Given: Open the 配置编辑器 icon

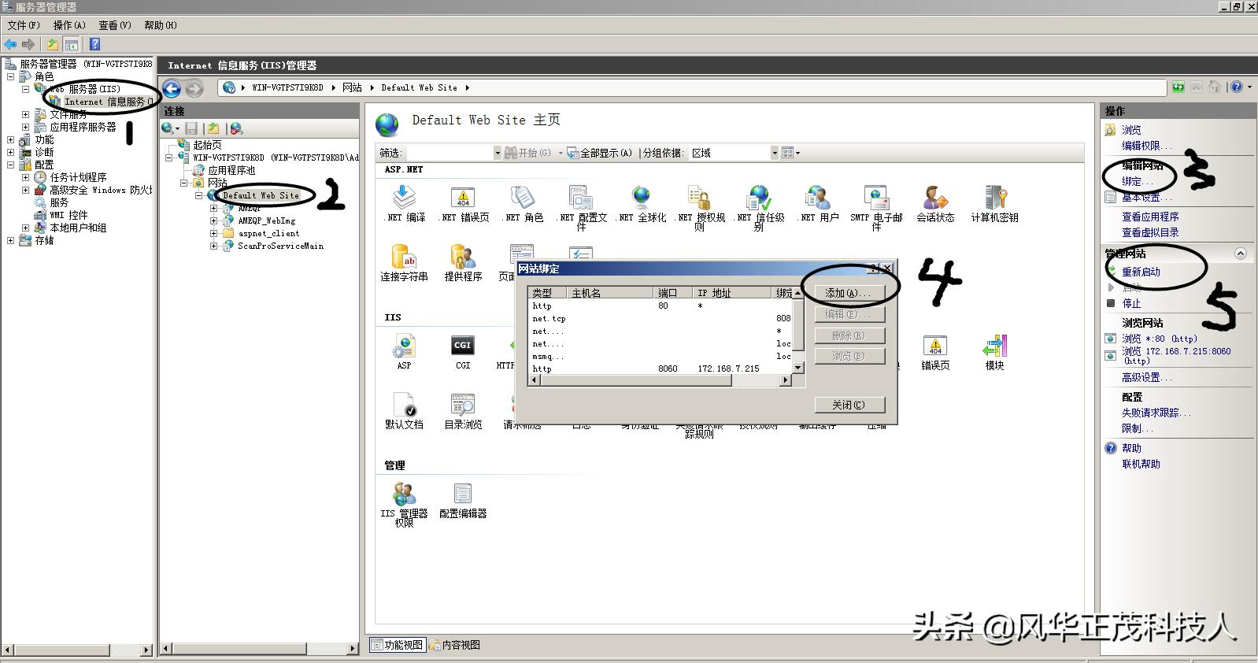Looking at the screenshot, I should coord(463,494).
